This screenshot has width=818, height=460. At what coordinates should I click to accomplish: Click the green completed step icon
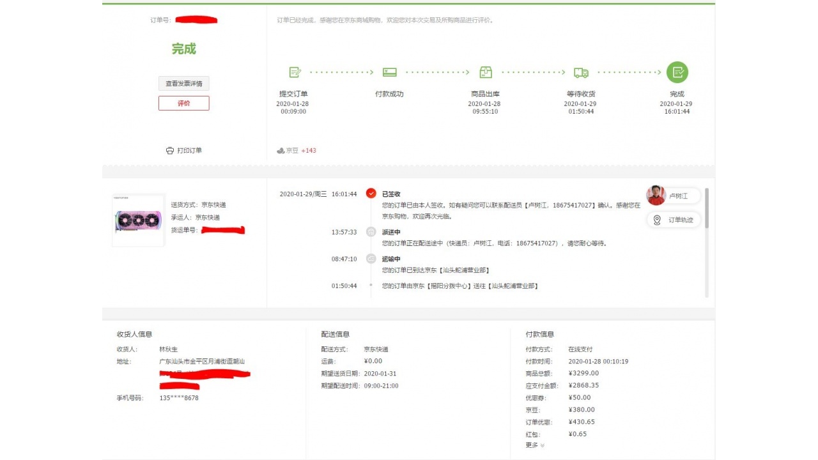[x=677, y=72]
